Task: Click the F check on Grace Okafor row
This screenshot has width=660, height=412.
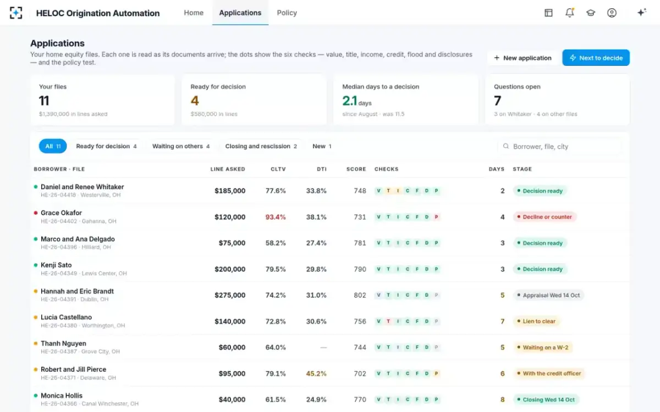Action: (417, 217)
